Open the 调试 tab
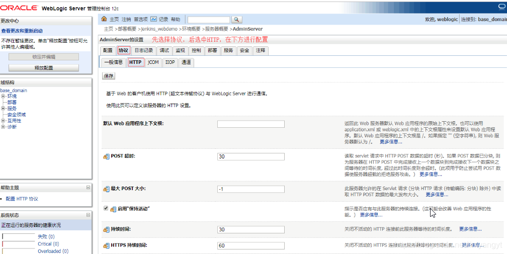This screenshot has width=507, height=254. click(x=164, y=50)
